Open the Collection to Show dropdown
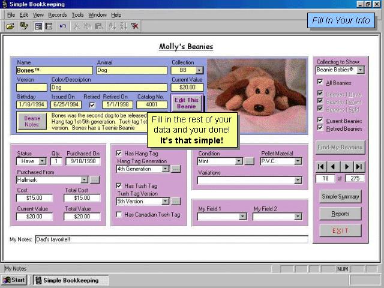This screenshot has width=384, height=288. (360, 70)
